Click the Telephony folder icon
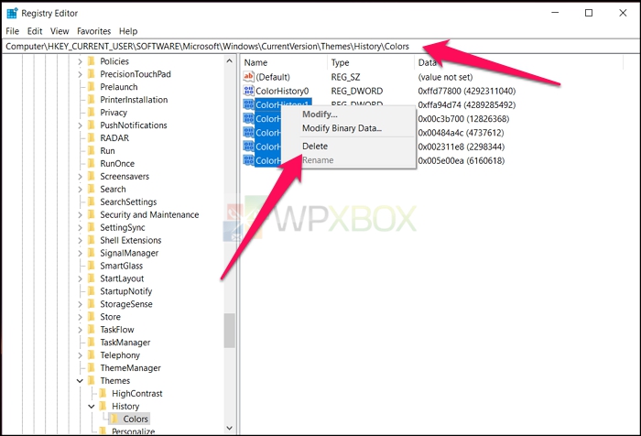 click(x=92, y=355)
